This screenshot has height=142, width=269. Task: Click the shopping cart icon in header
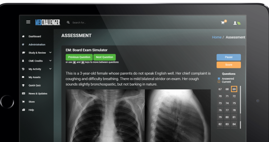[223, 23]
